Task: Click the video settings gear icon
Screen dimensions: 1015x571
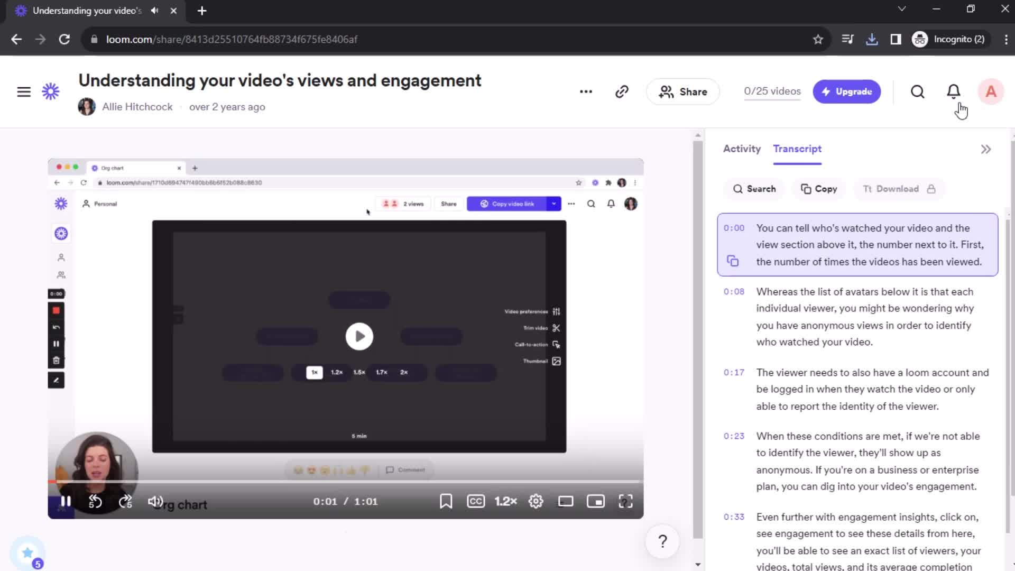Action: 536,501
